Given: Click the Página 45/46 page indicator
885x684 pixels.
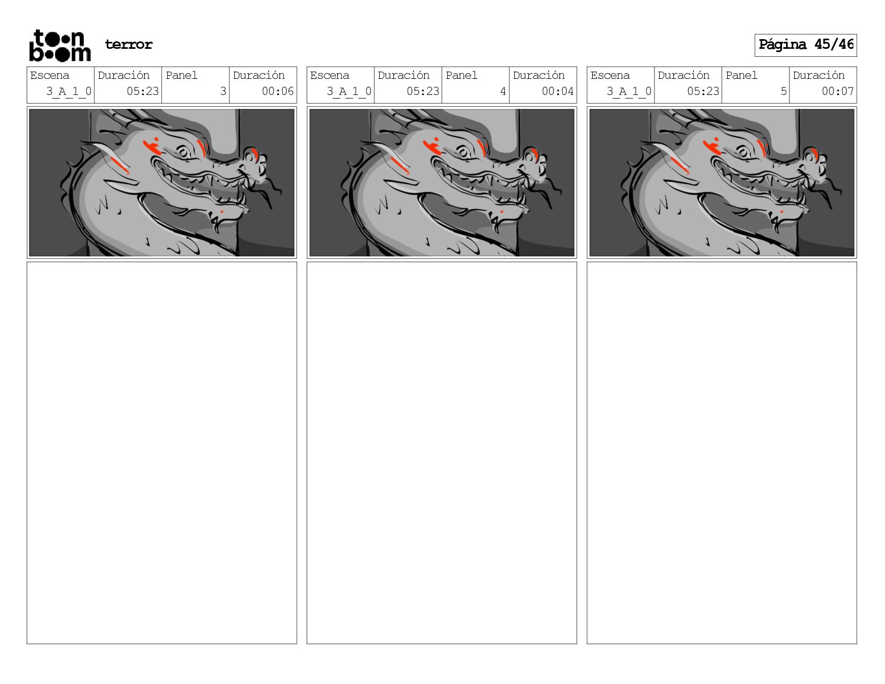Looking at the screenshot, I should tap(806, 45).
